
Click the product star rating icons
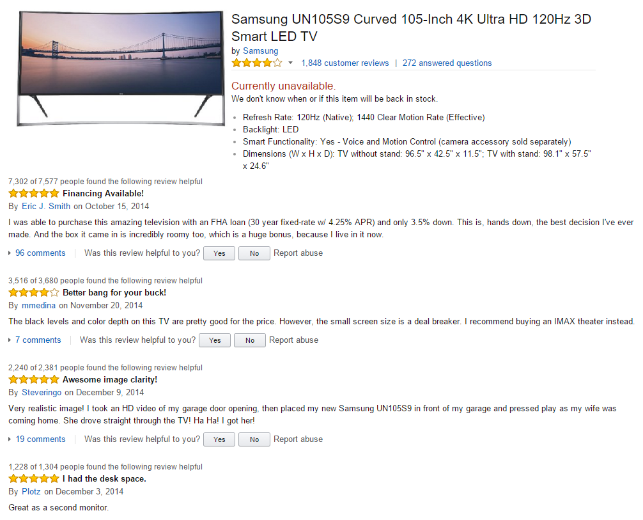[256, 63]
